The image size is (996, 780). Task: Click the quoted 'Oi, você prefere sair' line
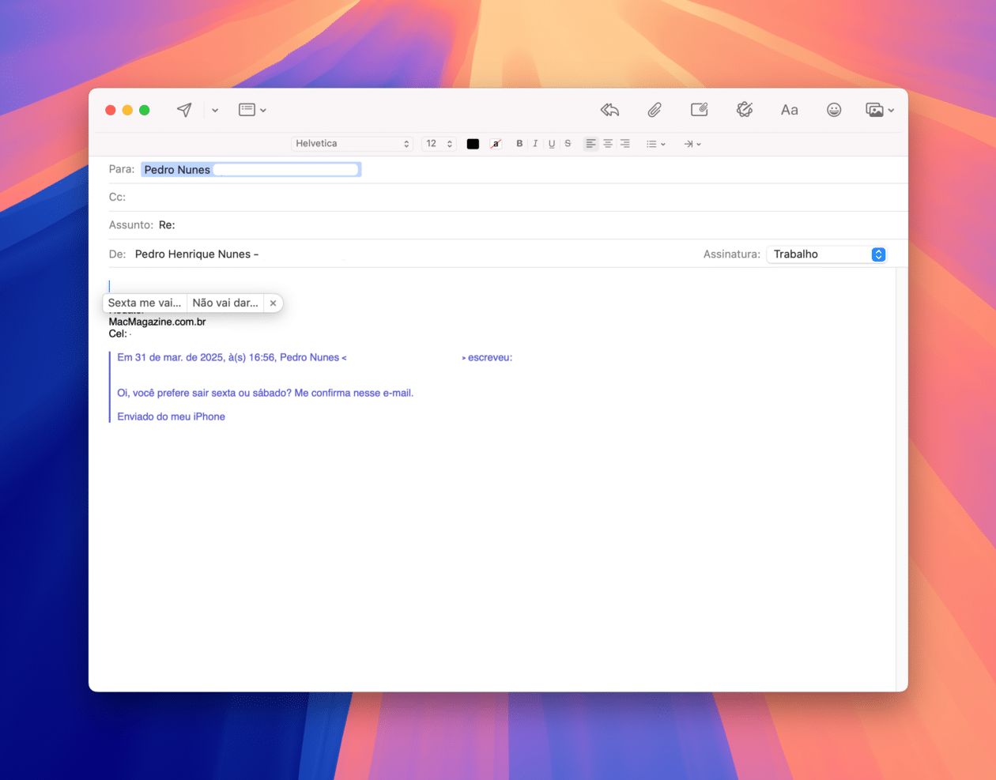(266, 393)
